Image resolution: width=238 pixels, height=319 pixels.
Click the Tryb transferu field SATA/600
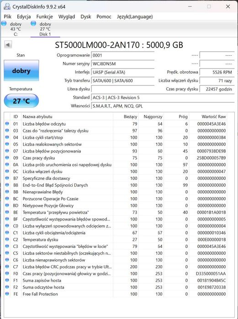click(x=123, y=81)
